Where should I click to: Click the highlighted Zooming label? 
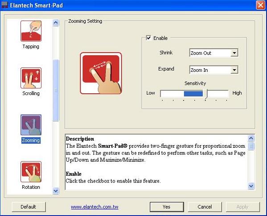point(31,140)
